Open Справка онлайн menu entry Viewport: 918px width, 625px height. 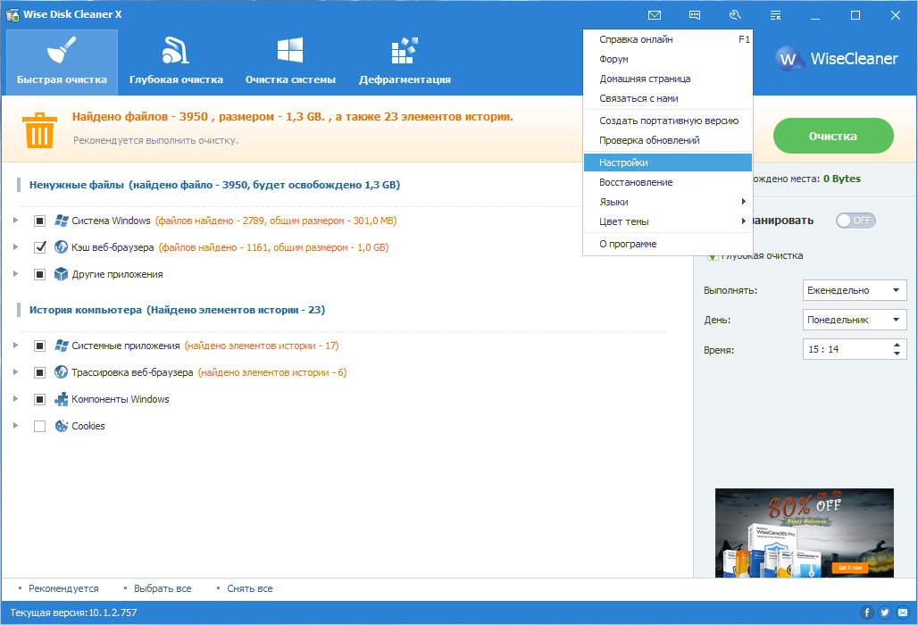(667, 39)
